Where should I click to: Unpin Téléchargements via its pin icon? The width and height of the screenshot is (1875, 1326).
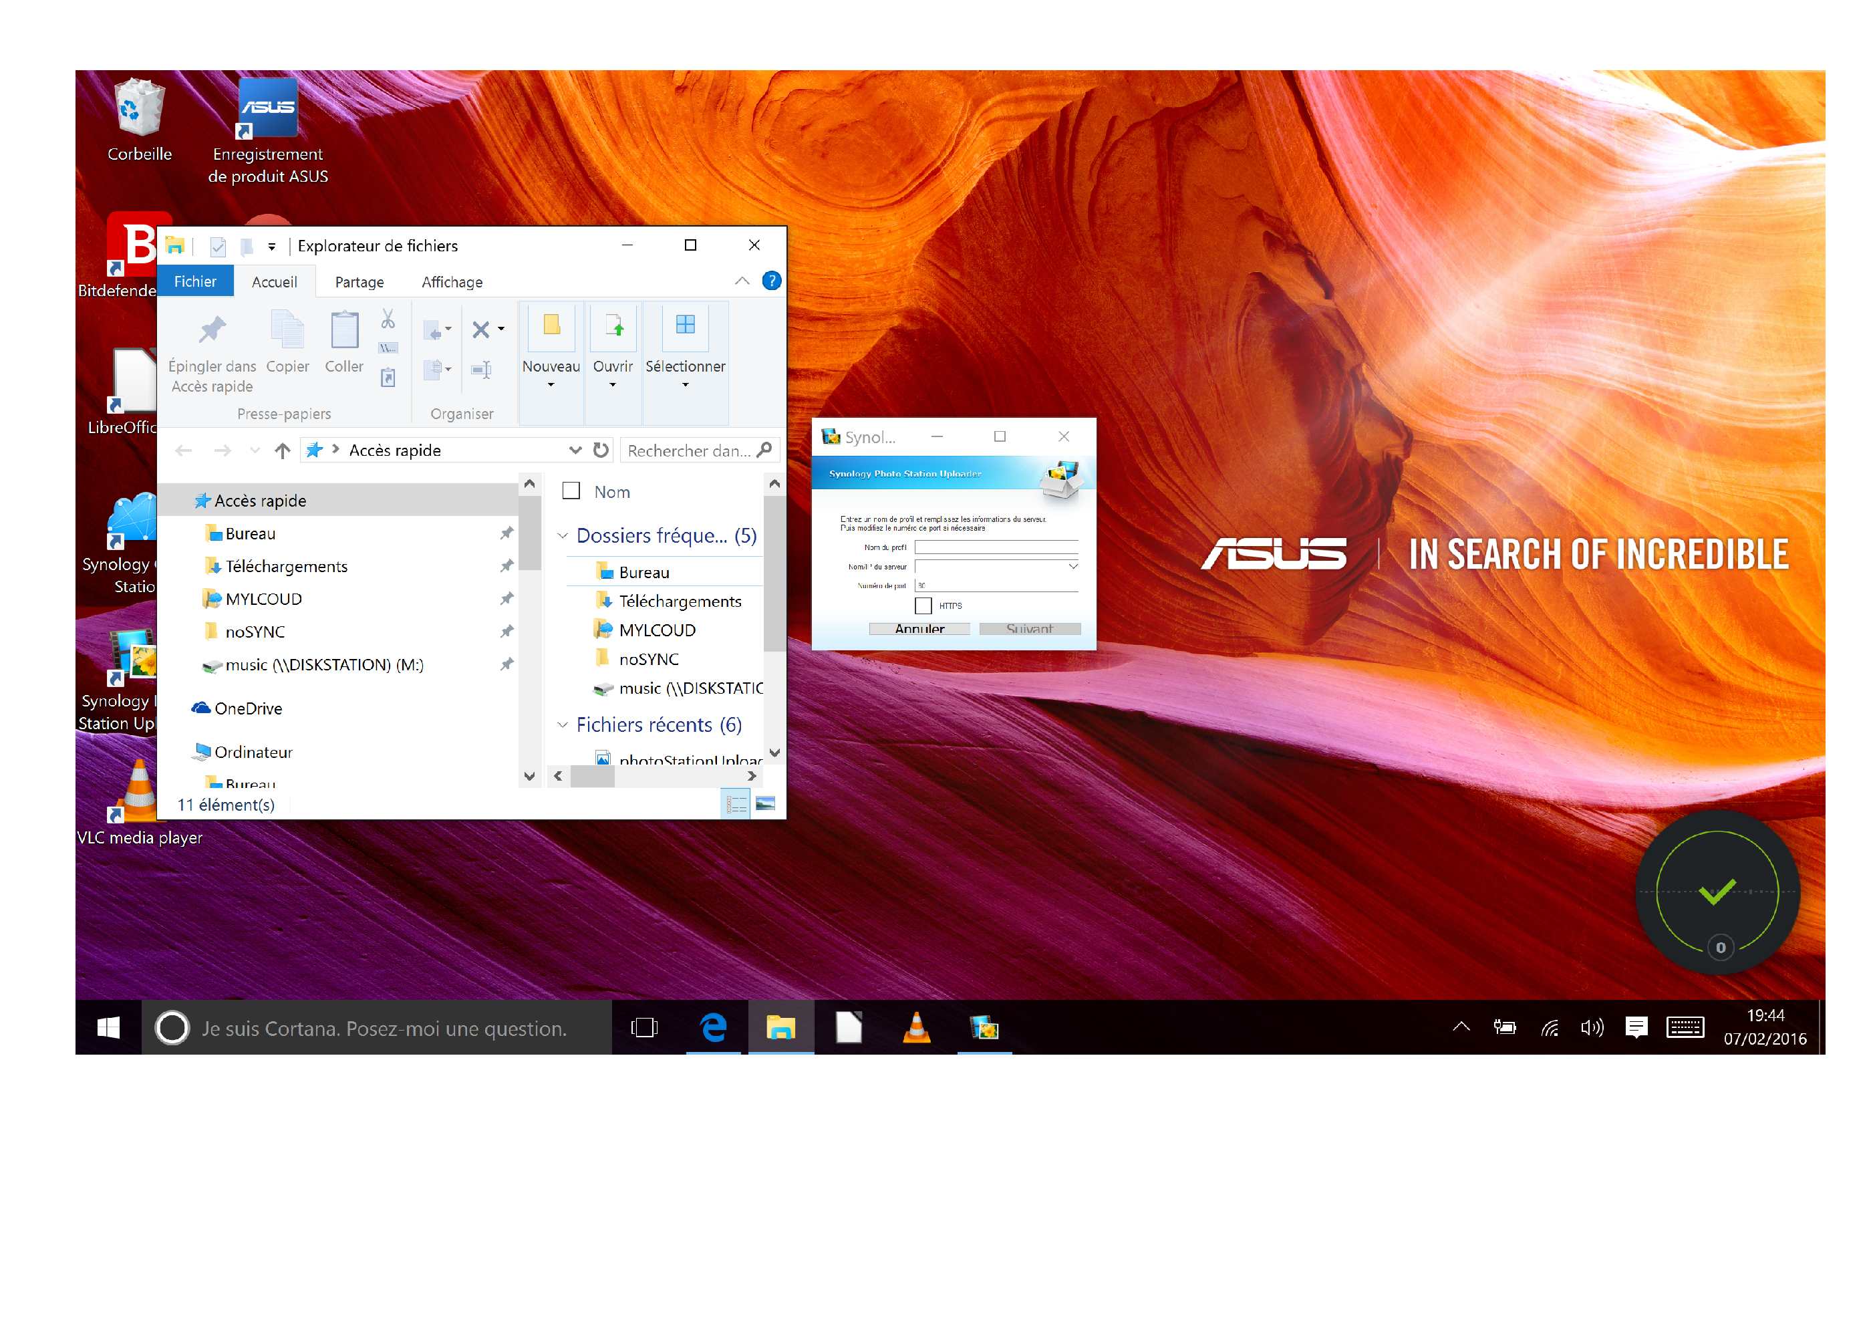tap(507, 566)
